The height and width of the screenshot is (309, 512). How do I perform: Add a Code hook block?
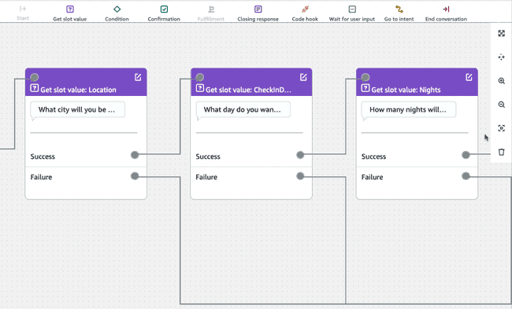(305, 13)
